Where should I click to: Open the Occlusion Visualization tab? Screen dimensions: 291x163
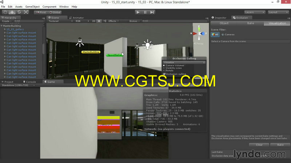tap(277, 23)
